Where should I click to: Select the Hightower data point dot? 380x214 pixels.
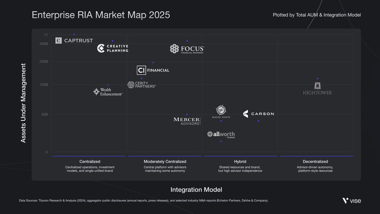coord(318,79)
